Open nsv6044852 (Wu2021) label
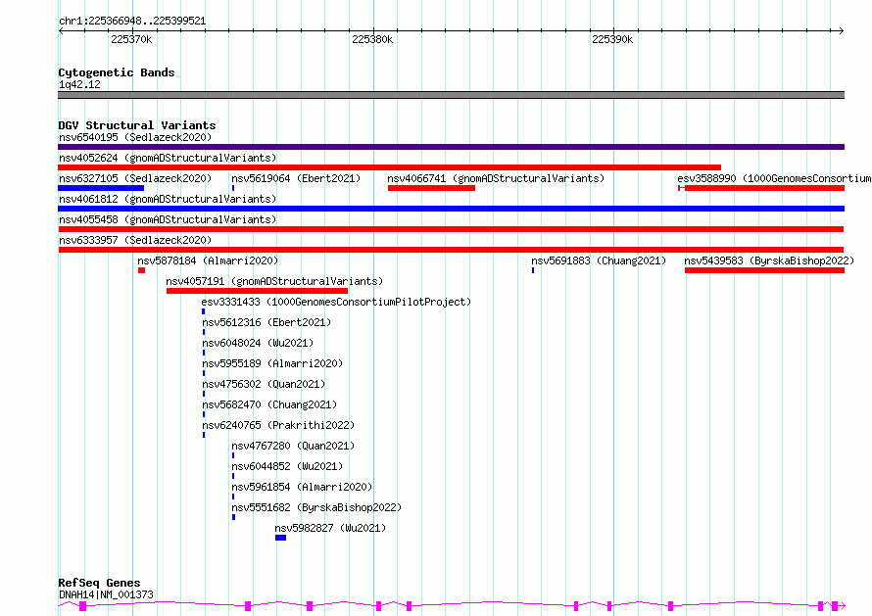The width and height of the screenshot is (872, 616). point(287,466)
